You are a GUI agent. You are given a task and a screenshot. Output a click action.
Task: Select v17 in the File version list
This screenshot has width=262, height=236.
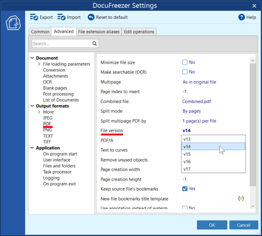(213, 169)
